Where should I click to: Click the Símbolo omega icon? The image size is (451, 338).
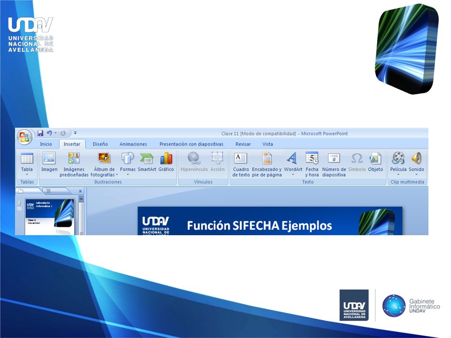(x=357, y=158)
